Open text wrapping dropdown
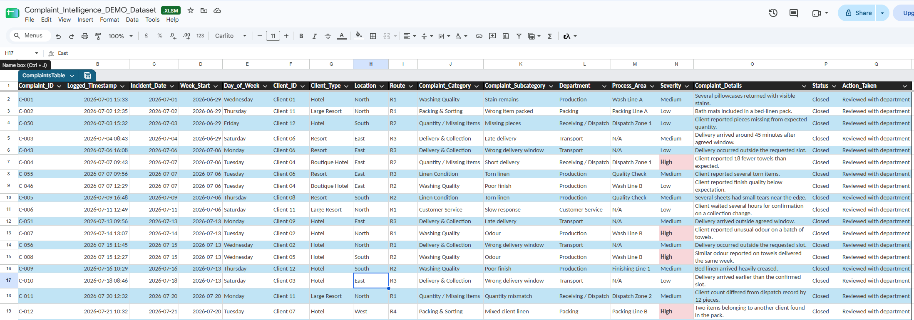 pyautogui.click(x=445, y=36)
